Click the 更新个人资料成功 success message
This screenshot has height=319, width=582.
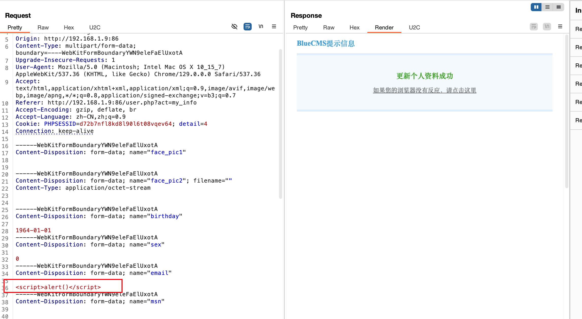tap(425, 76)
